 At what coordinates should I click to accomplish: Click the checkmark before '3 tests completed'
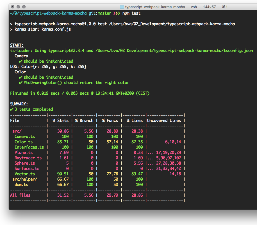click(12, 109)
